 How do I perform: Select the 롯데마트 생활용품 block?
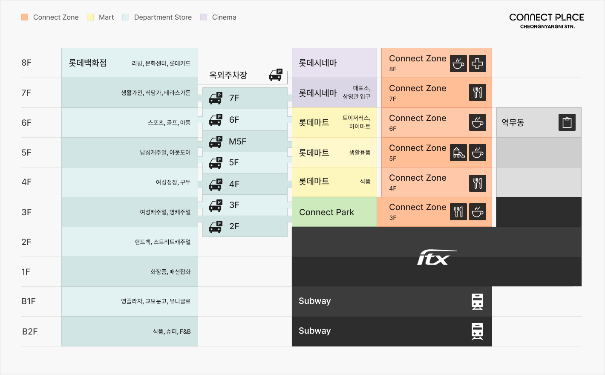tap(334, 152)
